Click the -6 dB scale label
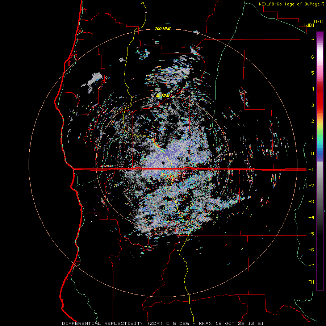This screenshot has width=326, height=326. pos(311,250)
